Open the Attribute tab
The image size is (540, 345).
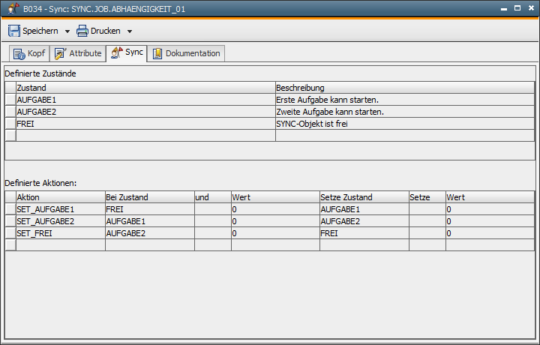point(78,53)
